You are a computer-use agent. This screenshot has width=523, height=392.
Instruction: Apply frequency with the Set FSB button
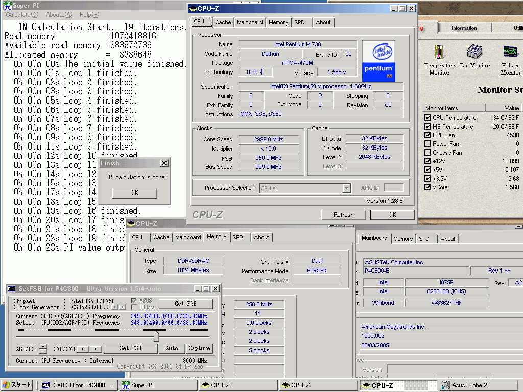pos(130,348)
